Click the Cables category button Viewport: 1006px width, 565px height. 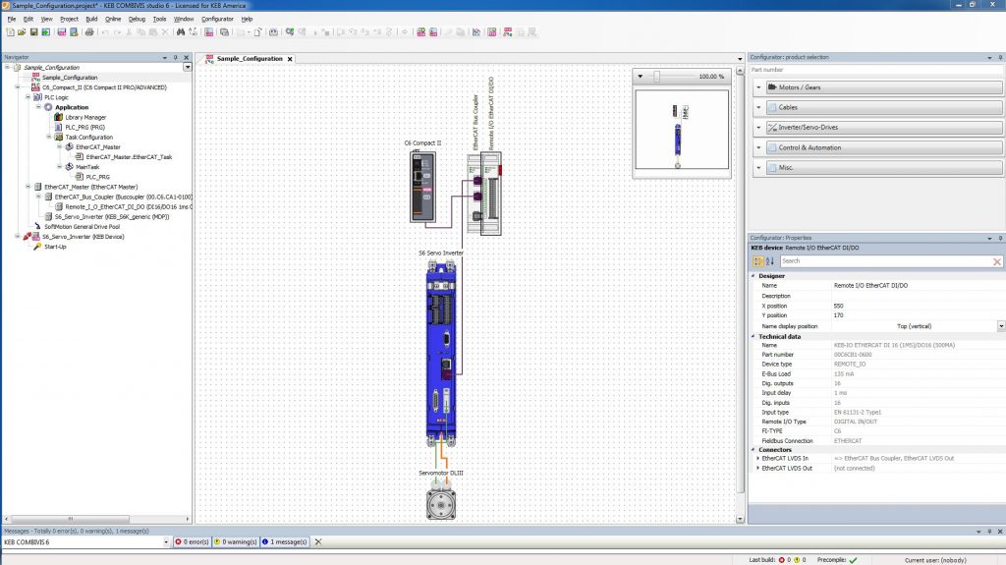click(x=884, y=107)
